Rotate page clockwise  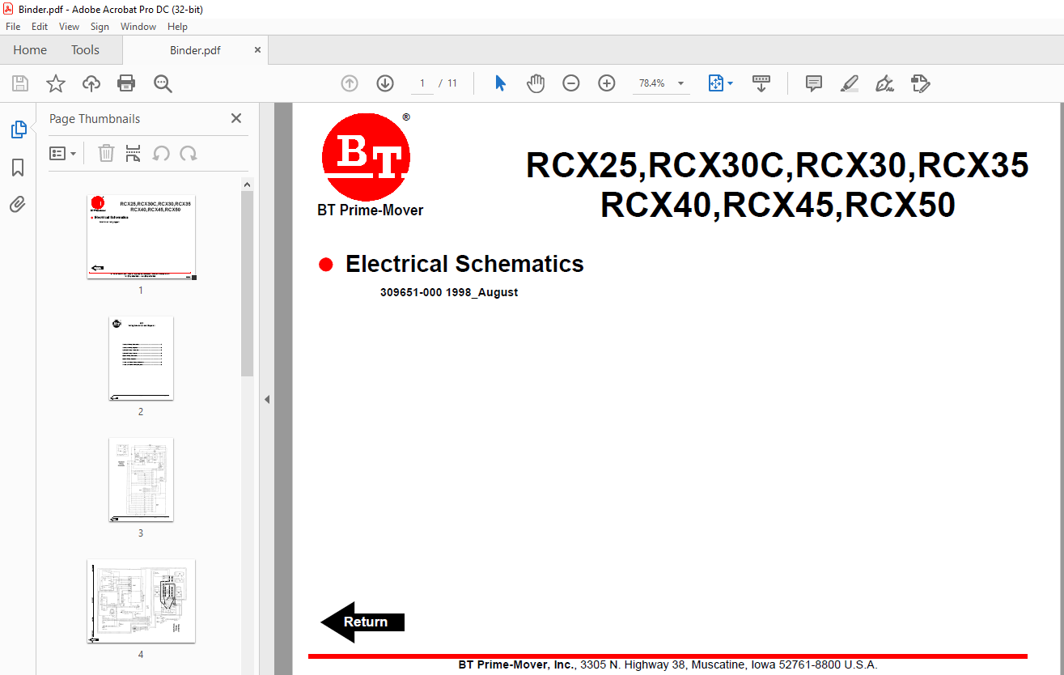pos(189,153)
